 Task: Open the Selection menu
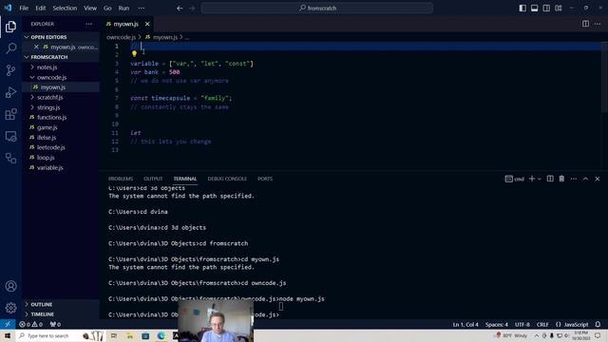65,8
